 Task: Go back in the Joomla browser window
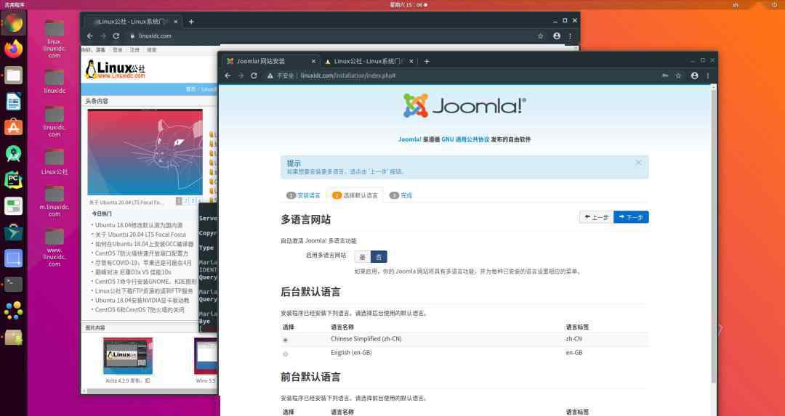(228, 76)
